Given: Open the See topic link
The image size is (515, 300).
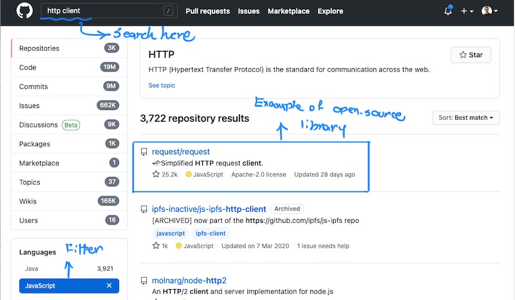Looking at the screenshot, I should 162,86.
